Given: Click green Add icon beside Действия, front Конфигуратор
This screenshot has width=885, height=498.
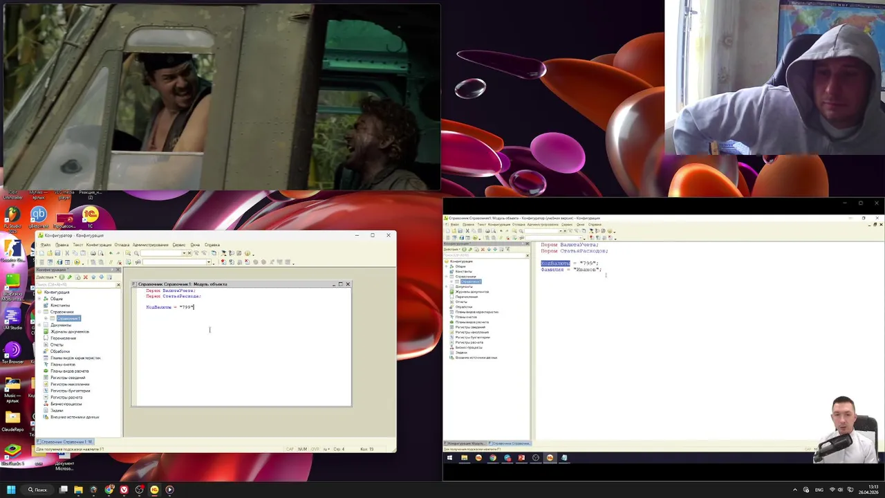Looking at the screenshot, I should (62, 277).
